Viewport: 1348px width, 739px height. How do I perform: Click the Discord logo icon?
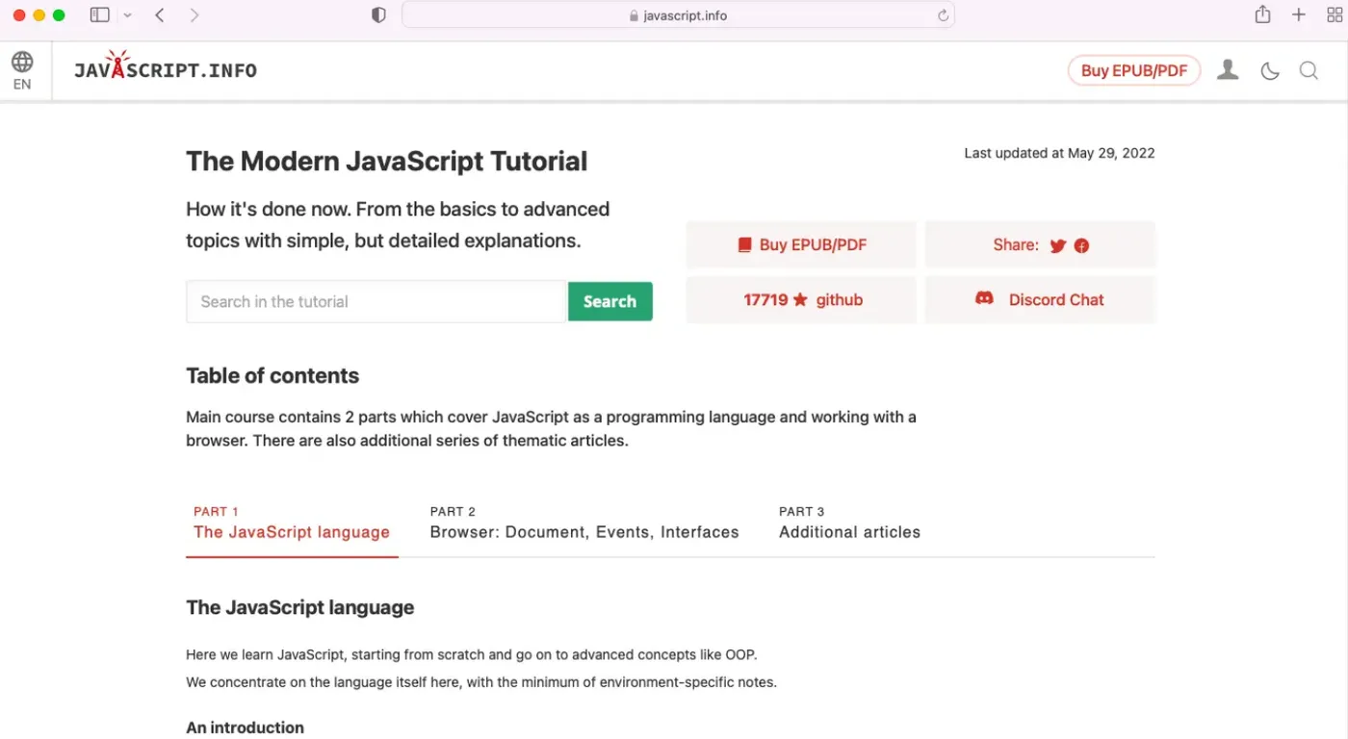pos(984,299)
